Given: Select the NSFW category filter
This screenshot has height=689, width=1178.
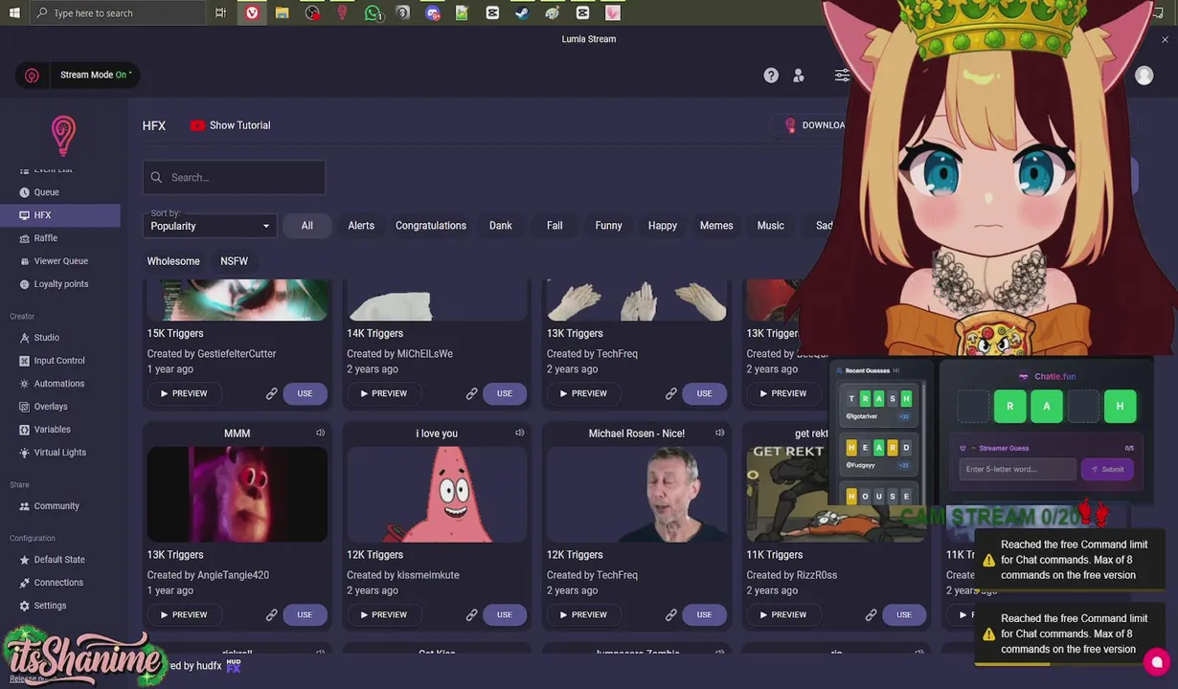Looking at the screenshot, I should point(234,261).
